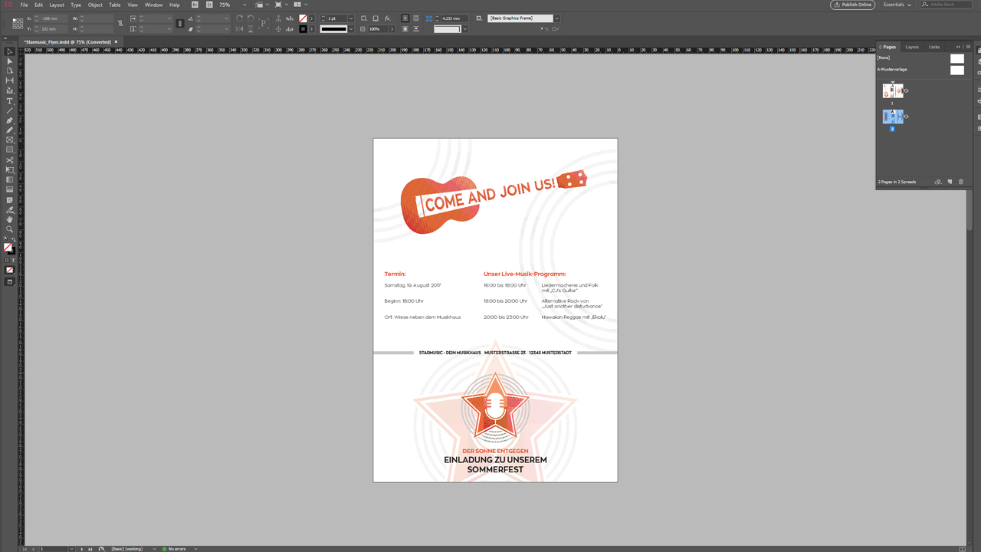Swap fill and stroke arrow
Viewport: 981px width, 552px height.
[14, 240]
